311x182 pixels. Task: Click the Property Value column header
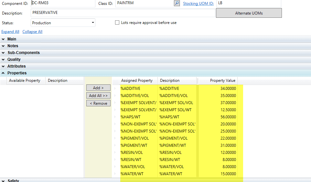(222, 80)
